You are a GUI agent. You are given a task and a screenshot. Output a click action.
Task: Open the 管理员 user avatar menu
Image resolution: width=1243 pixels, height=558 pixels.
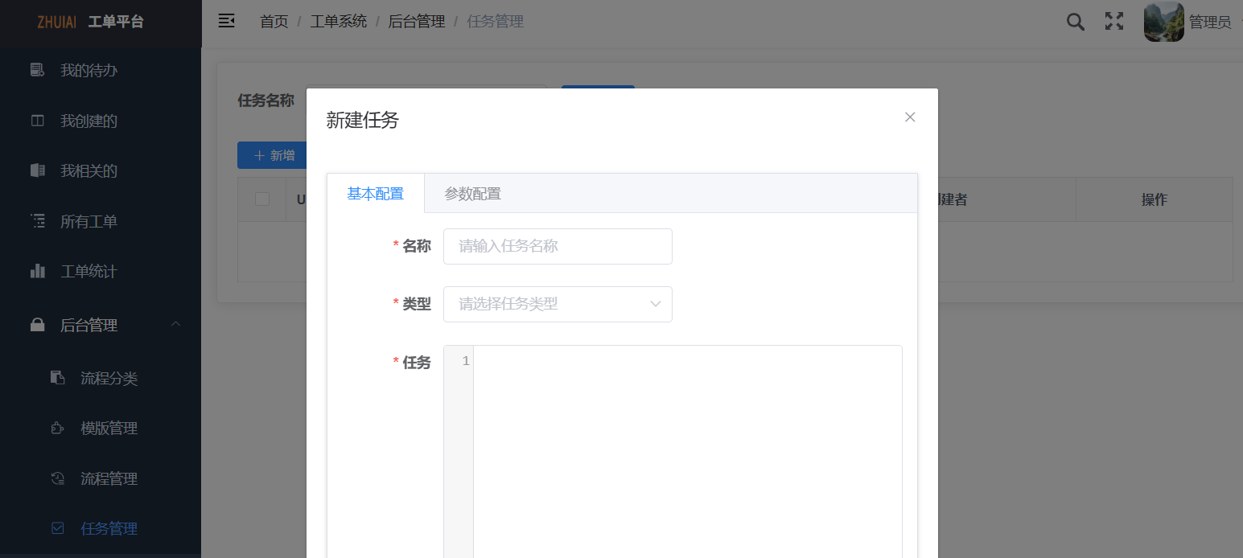coord(1163,22)
